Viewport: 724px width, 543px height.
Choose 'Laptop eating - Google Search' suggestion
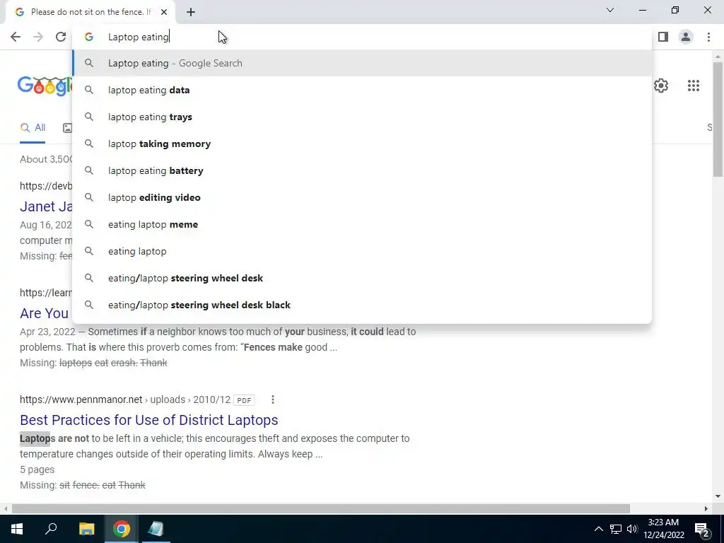[x=362, y=63]
